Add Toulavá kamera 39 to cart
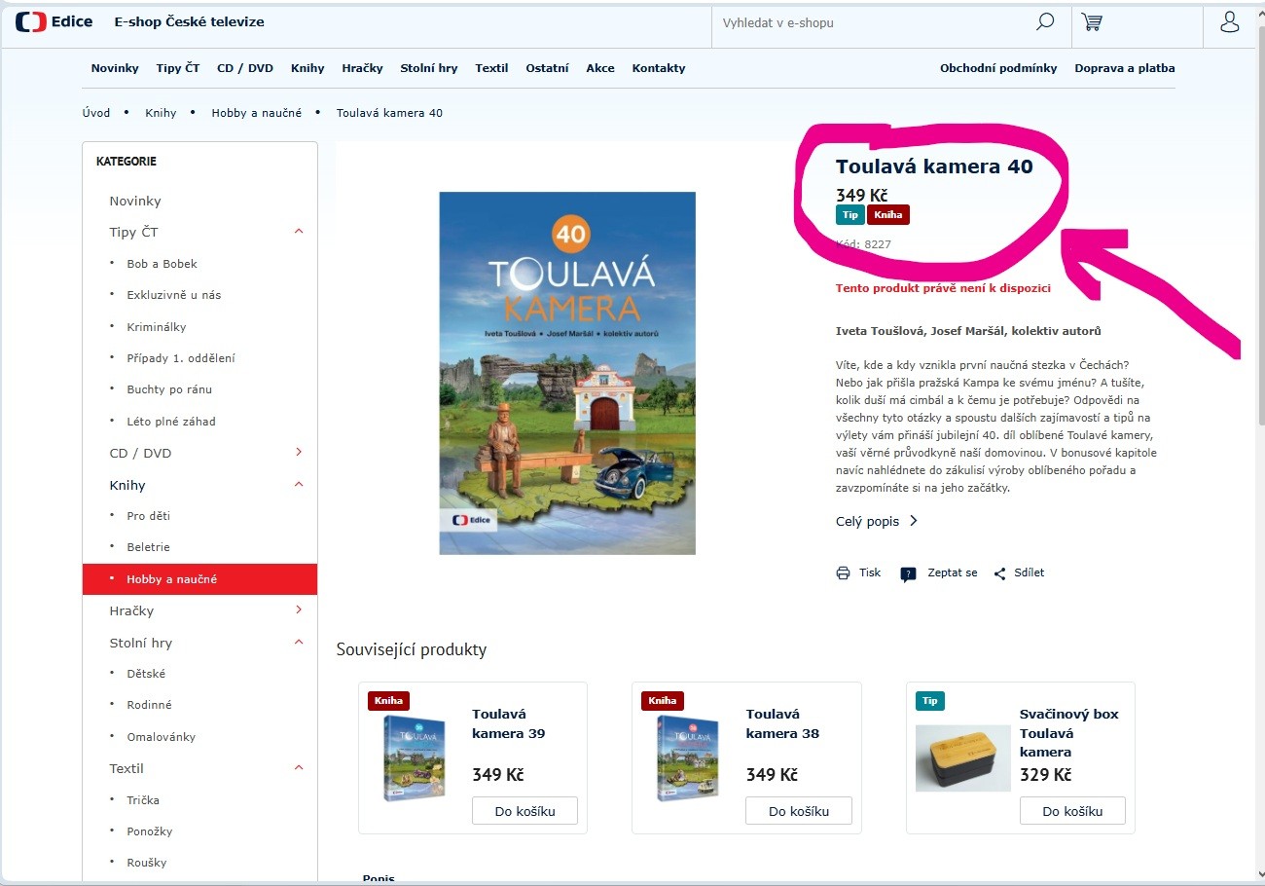Viewport: 1265px width, 886px height. coord(524,811)
